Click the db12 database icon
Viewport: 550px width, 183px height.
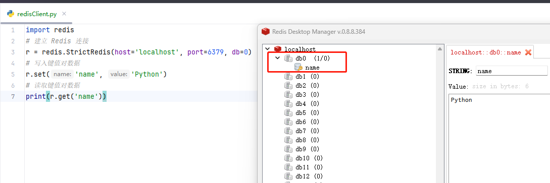(x=288, y=177)
